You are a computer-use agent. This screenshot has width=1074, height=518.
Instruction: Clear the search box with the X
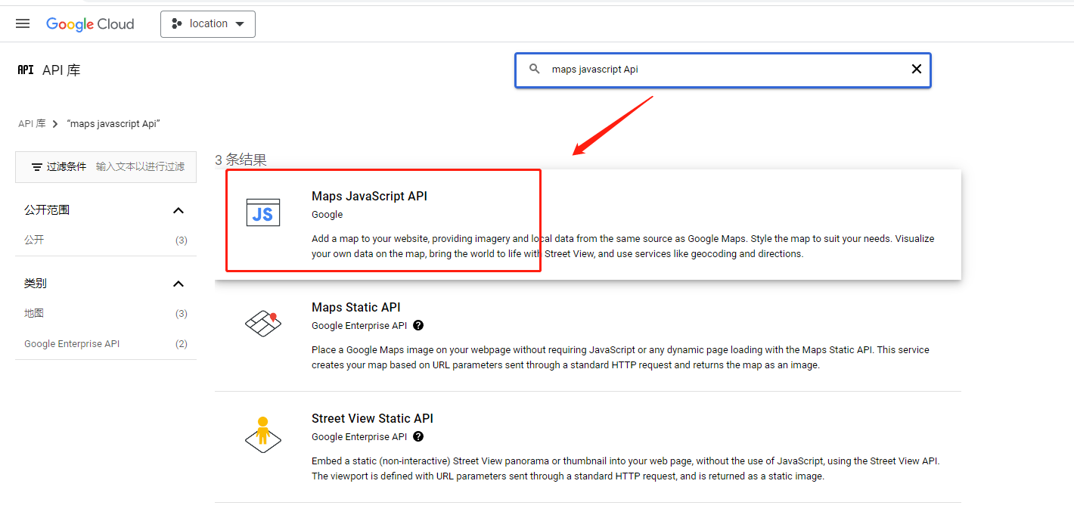tap(916, 69)
